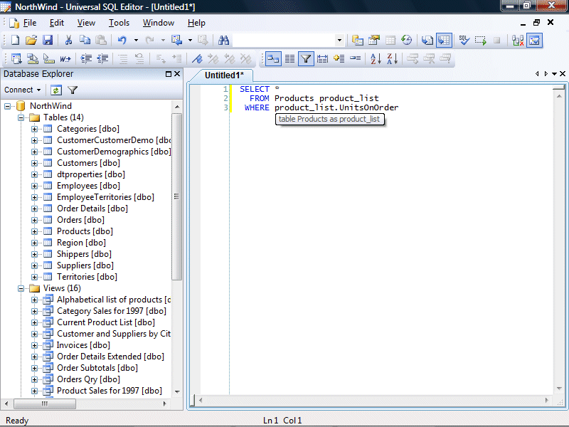
Task: Open the Edit menu
Action: point(57,23)
